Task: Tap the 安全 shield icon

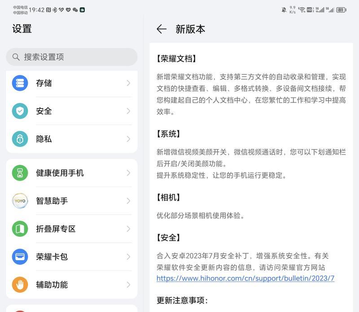Action: 20,111
